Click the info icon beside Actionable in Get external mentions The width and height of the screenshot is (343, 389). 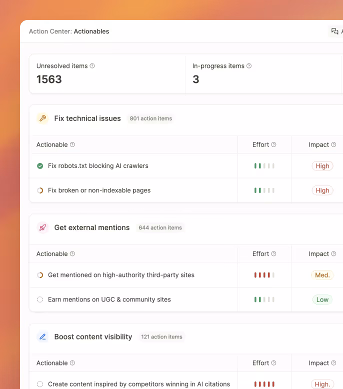[72, 254]
